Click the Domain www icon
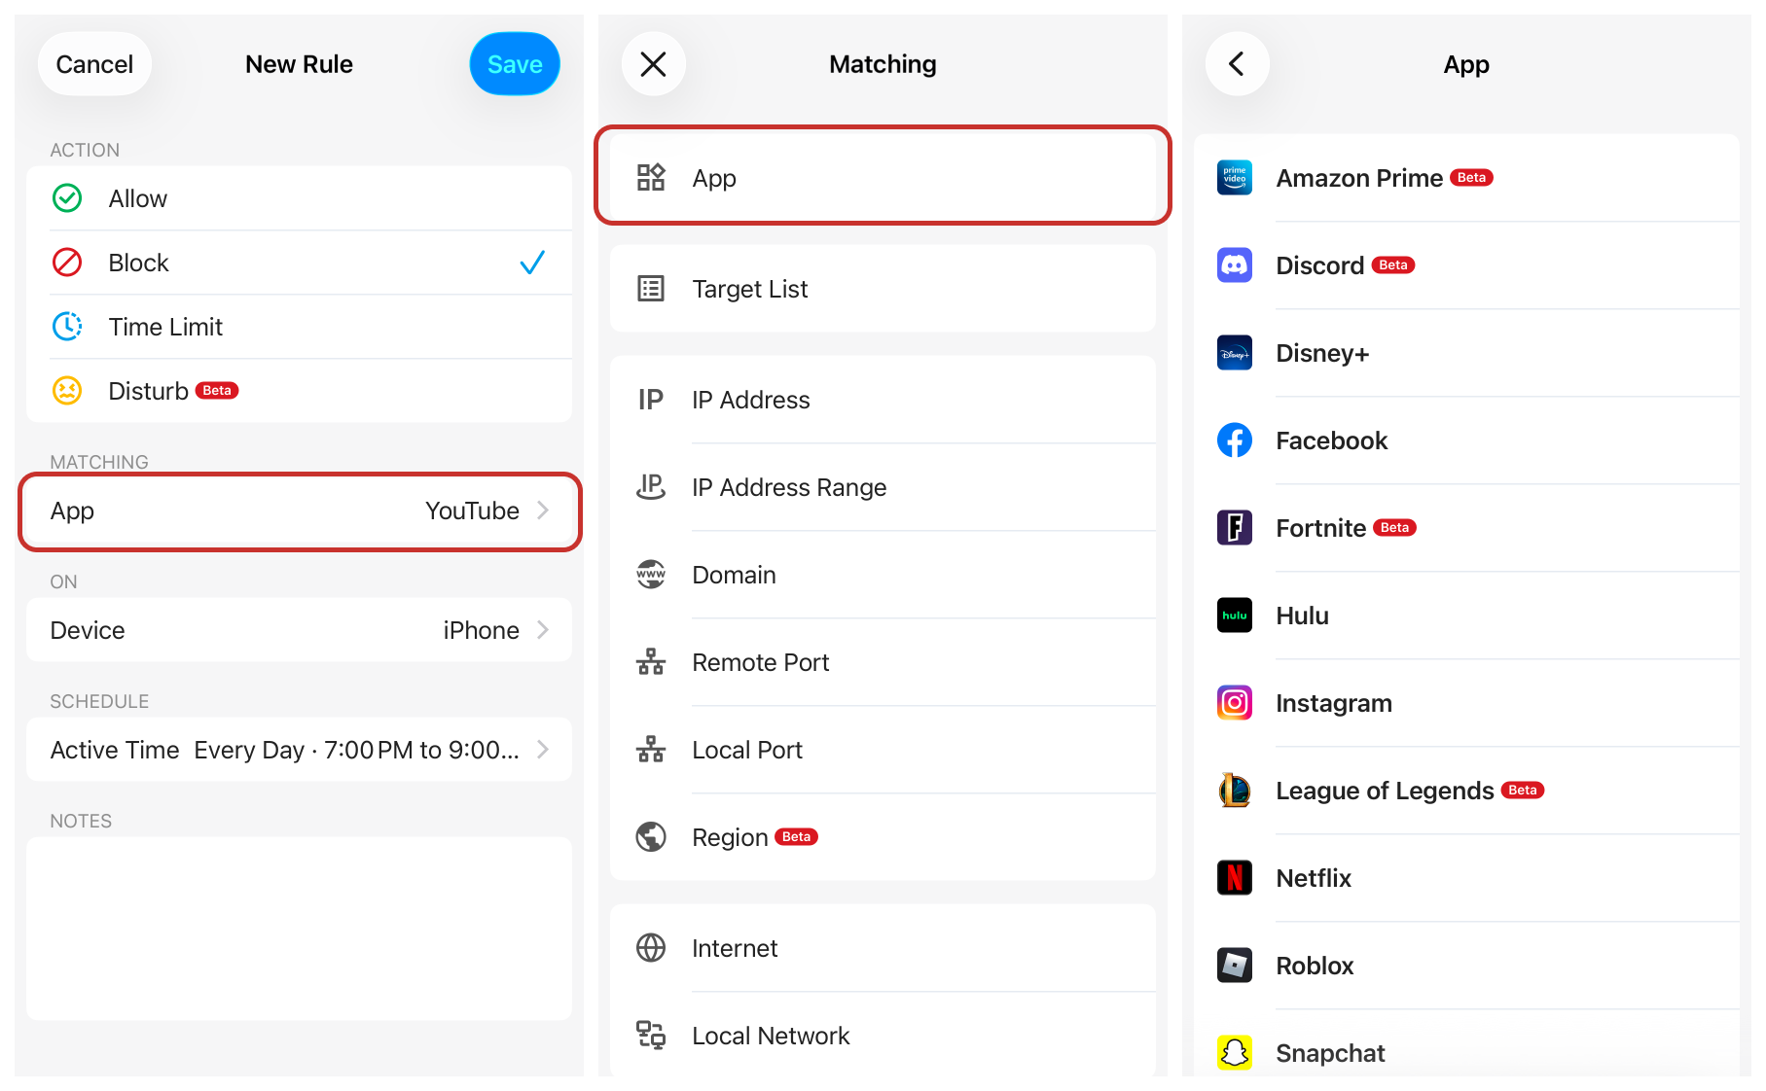1766x1091 pixels. pos(650,575)
